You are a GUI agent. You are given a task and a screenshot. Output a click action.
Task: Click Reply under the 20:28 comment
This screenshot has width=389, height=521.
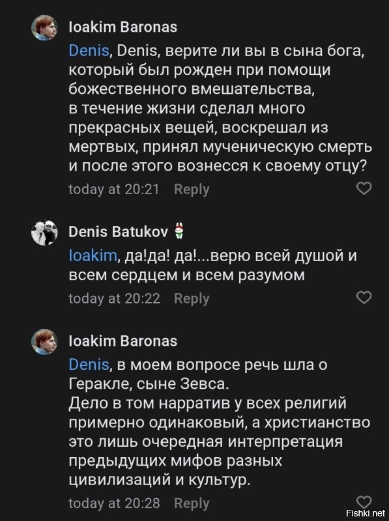click(192, 503)
